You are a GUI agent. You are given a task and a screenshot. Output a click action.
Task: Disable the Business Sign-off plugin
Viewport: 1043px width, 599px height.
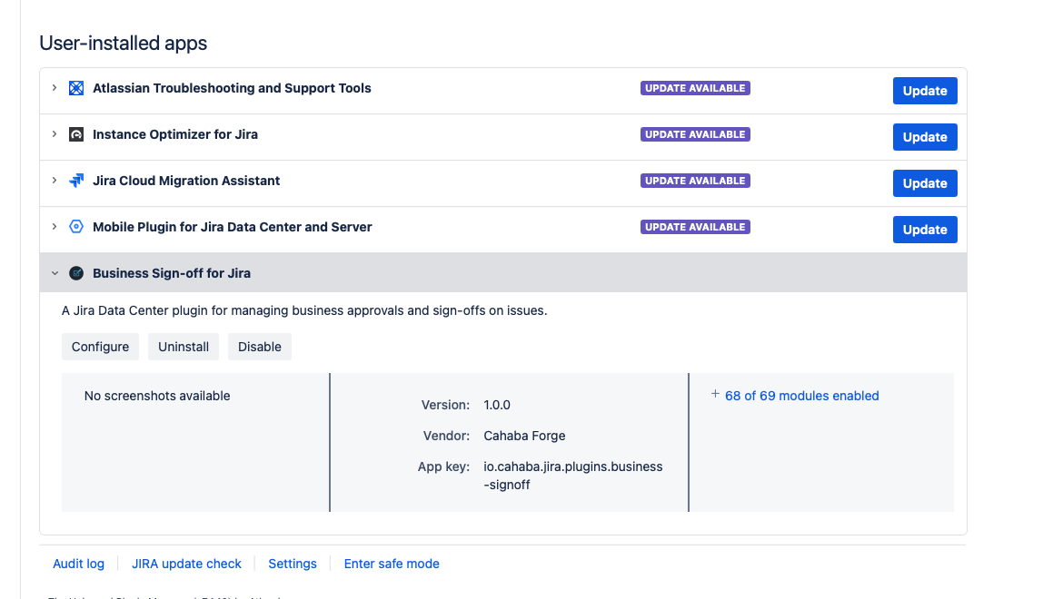[x=260, y=346]
